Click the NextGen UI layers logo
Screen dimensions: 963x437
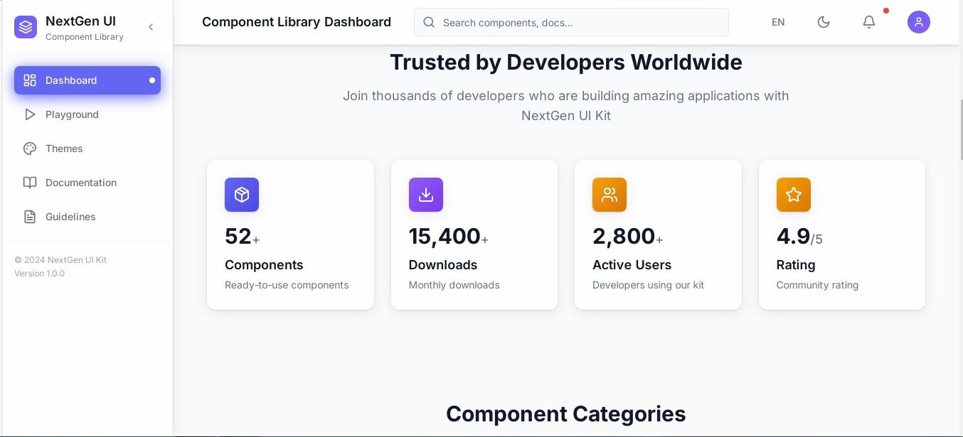(x=26, y=27)
